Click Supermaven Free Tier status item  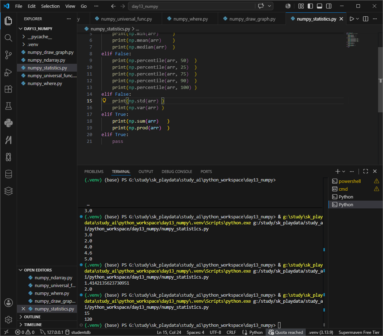359,332
